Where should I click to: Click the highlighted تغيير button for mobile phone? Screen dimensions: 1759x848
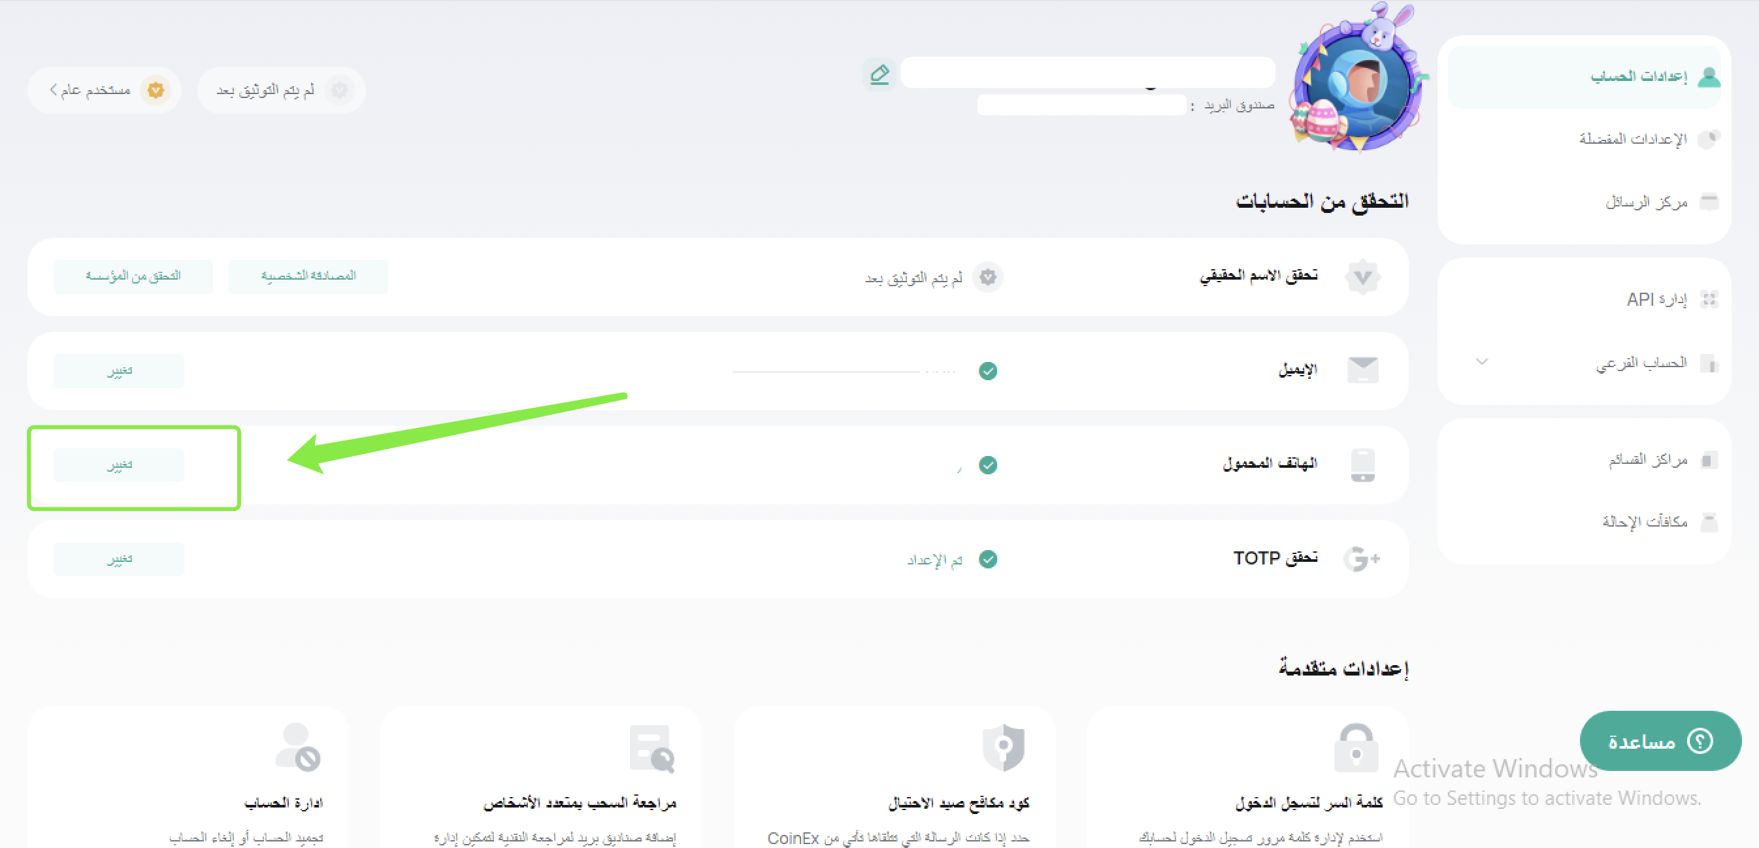tap(119, 465)
